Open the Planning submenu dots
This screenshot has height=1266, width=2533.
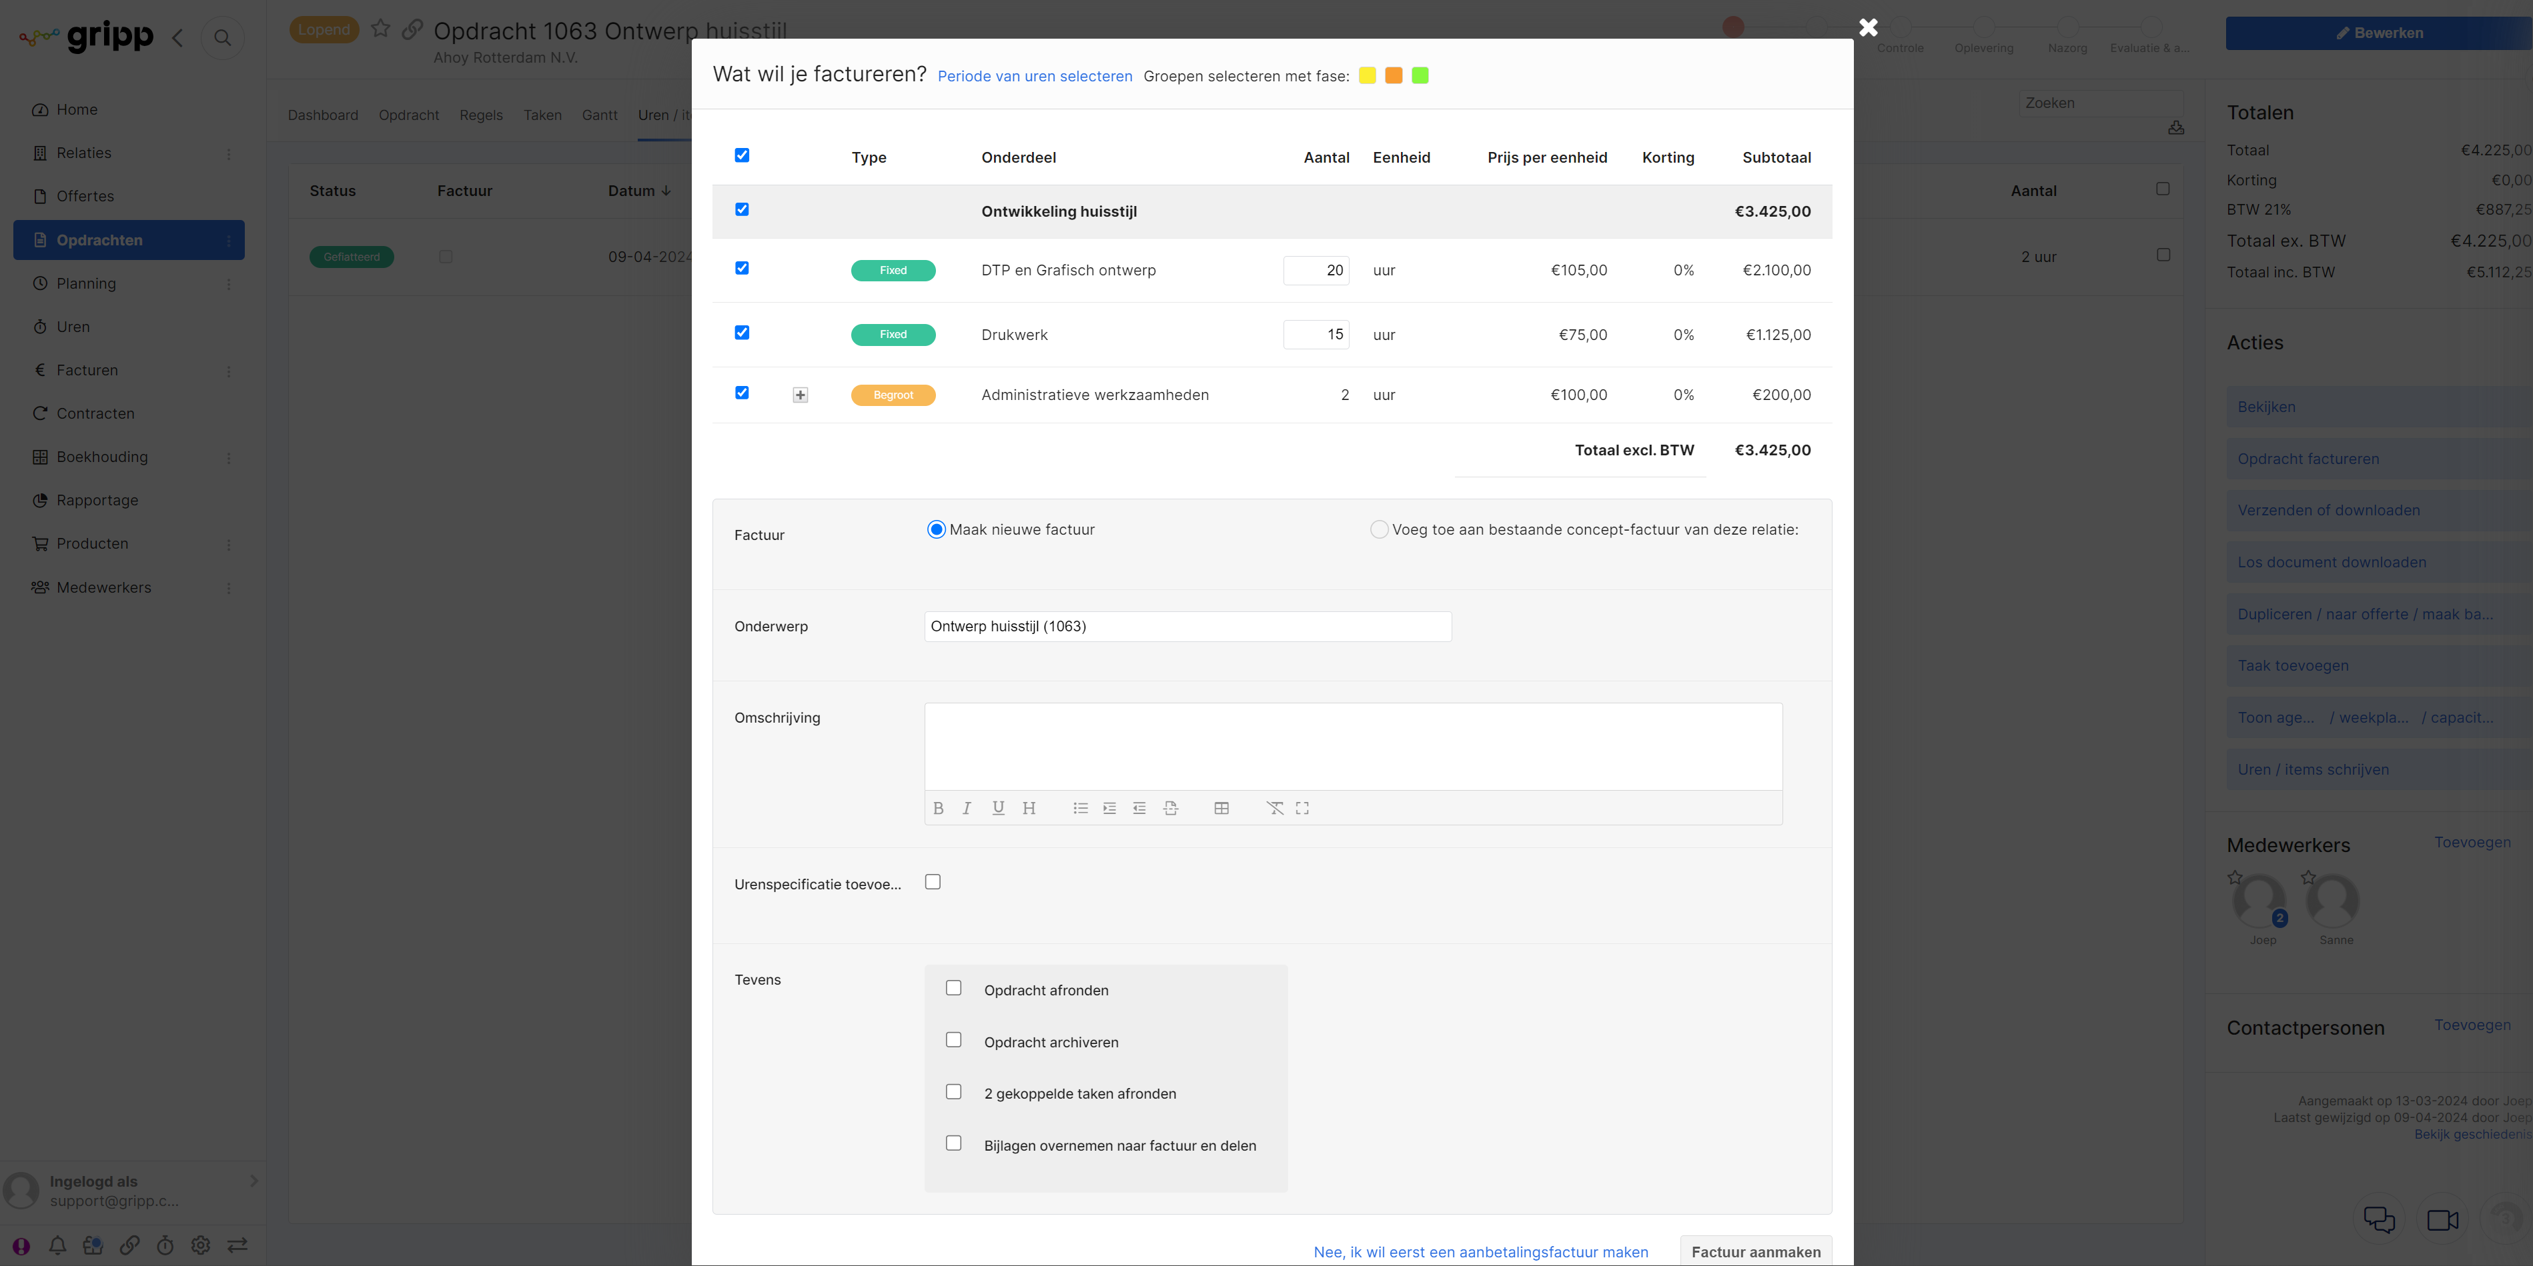tap(229, 284)
